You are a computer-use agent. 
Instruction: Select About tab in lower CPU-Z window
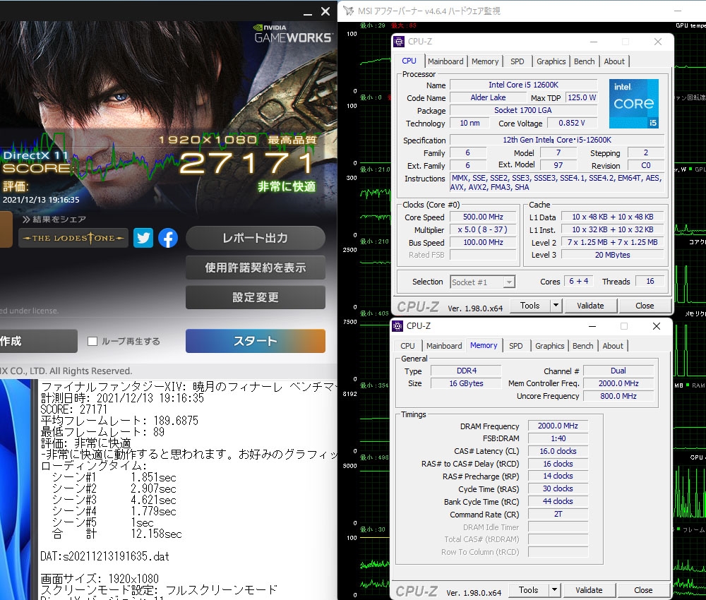pos(613,346)
